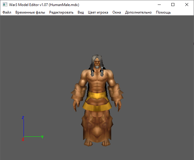Minimize the War3 Model Editor window
Screen dimensions: 194x160
[159, 5]
